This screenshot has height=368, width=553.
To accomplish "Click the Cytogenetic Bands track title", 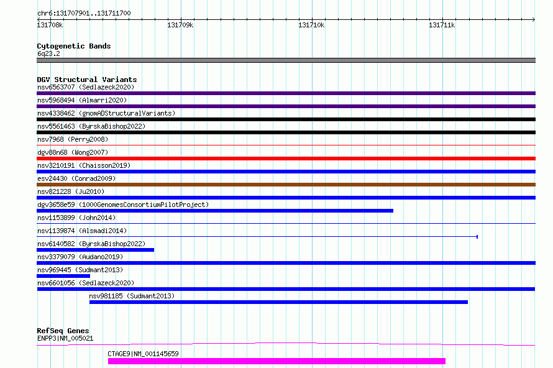I will 74,46.
